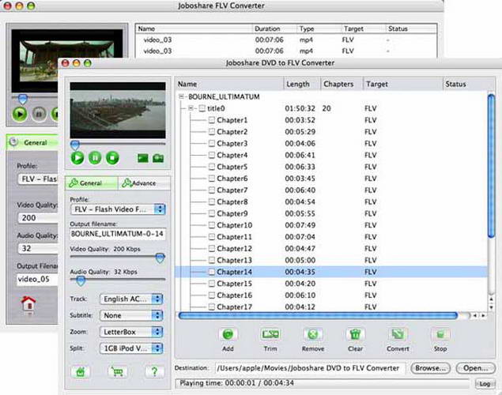
Task: Take a snapshot with camera icon
Action: 158,158
